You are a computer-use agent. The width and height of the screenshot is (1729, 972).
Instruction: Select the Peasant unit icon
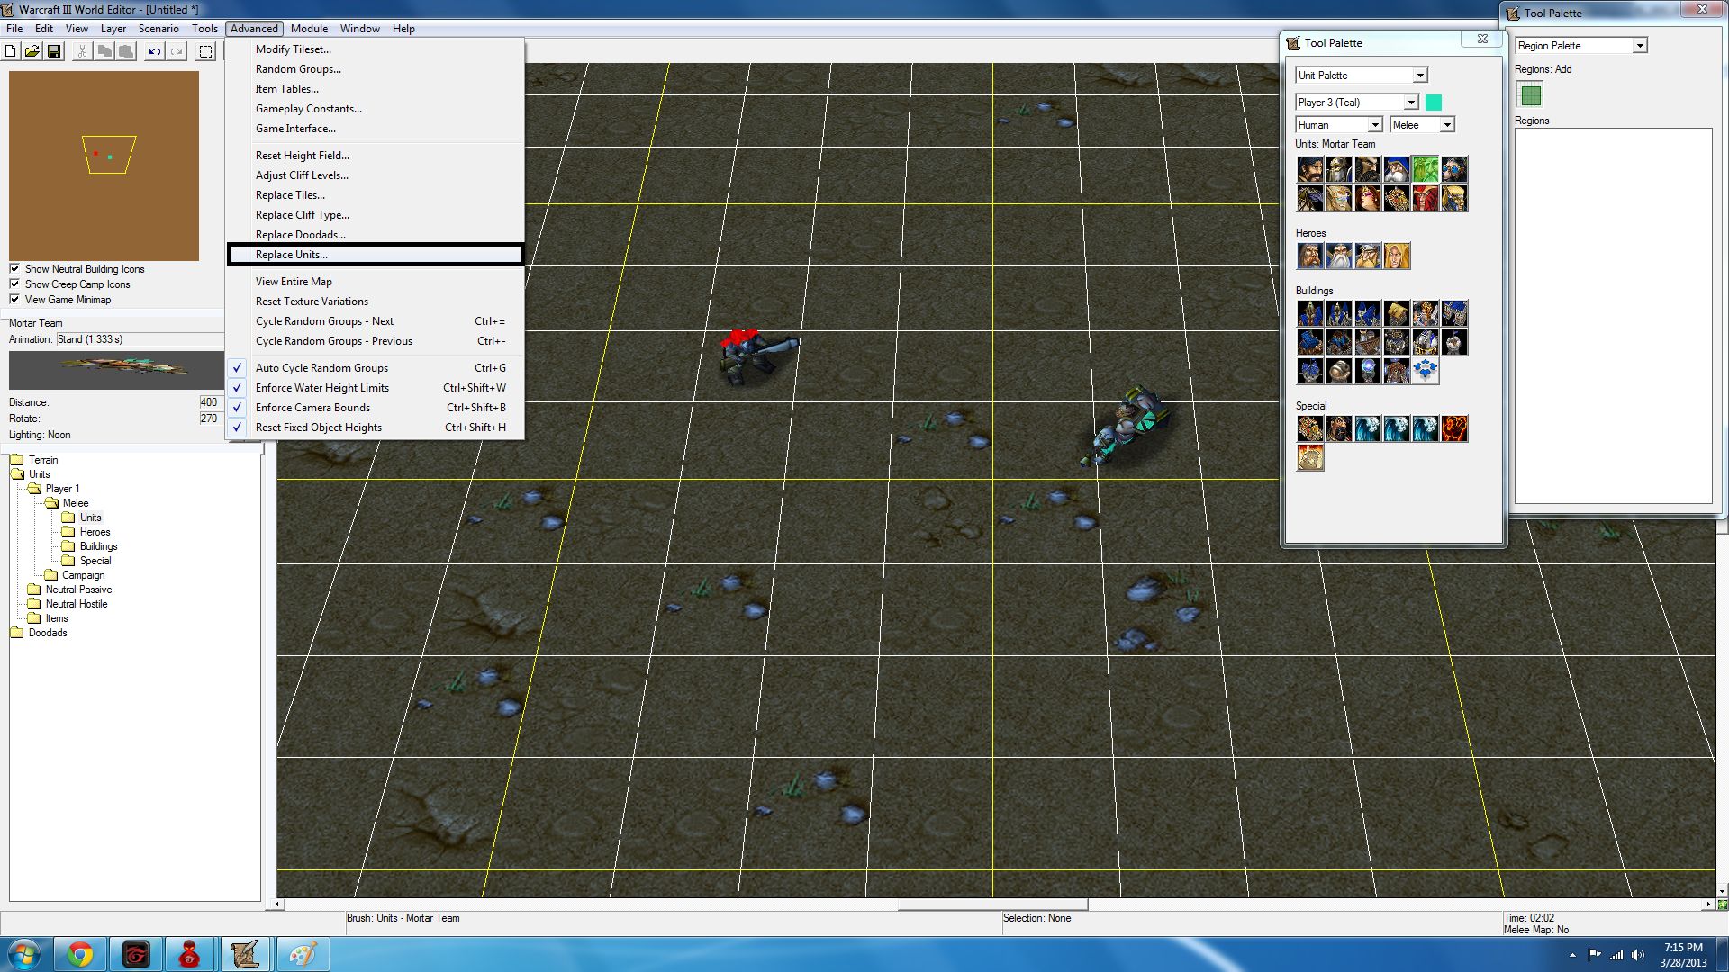point(1310,169)
